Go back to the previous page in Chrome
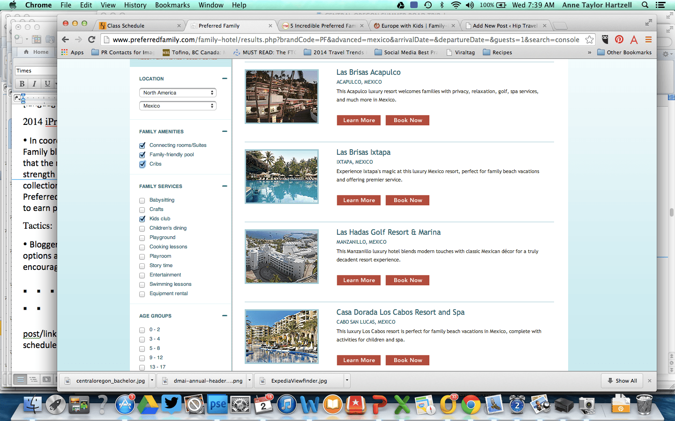The image size is (675, 421). pyautogui.click(x=66, y=40)
